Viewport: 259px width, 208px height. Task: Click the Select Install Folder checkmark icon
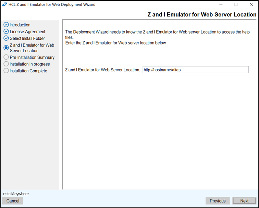(x=6, y=38)
